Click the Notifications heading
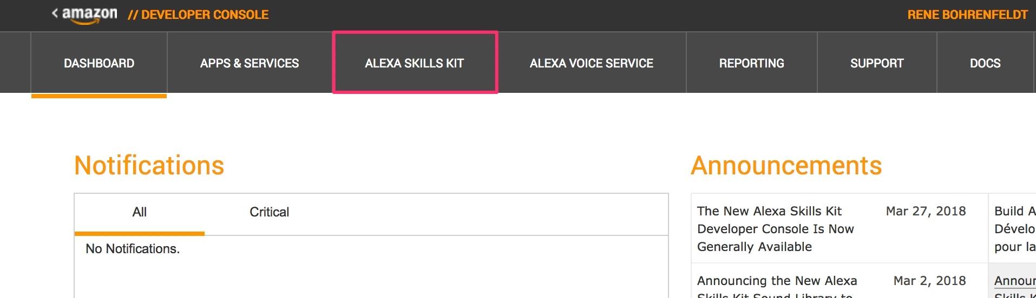 tap(149, 166)
